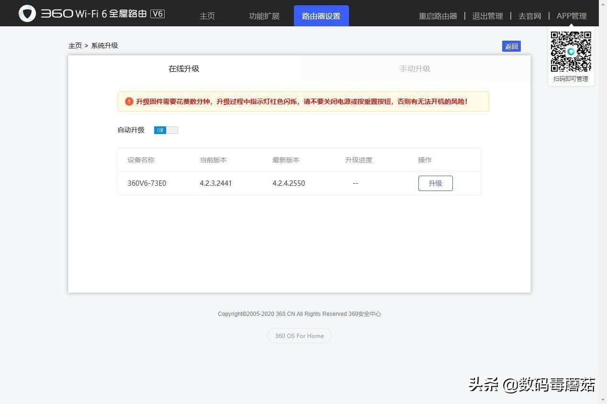This screenshot has width=607, height=404.
Task: Click the V6 version badge next to router name
Action: [158, 14]
